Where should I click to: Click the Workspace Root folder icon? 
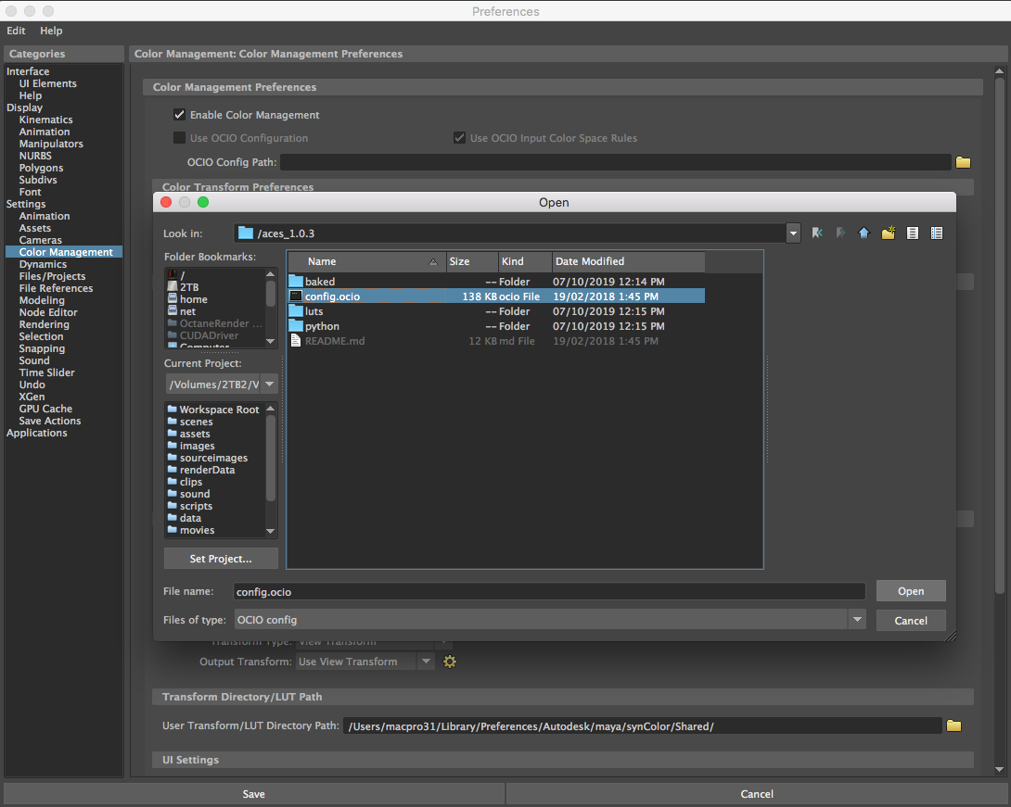(173, 409)
